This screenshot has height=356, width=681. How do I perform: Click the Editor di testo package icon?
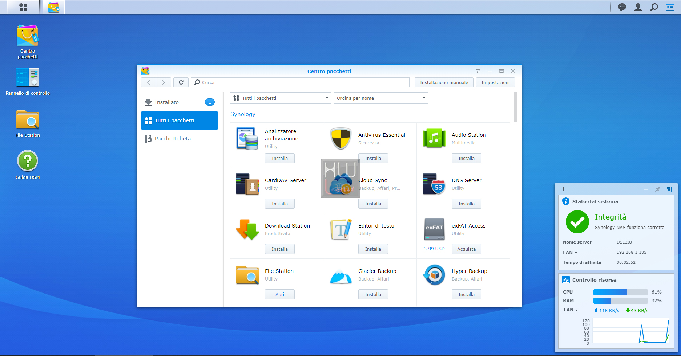click(340, 229)
